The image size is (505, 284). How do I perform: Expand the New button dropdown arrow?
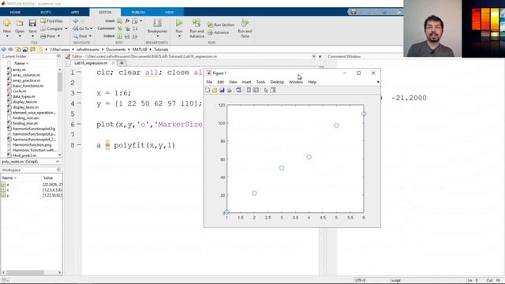(7, 36)
